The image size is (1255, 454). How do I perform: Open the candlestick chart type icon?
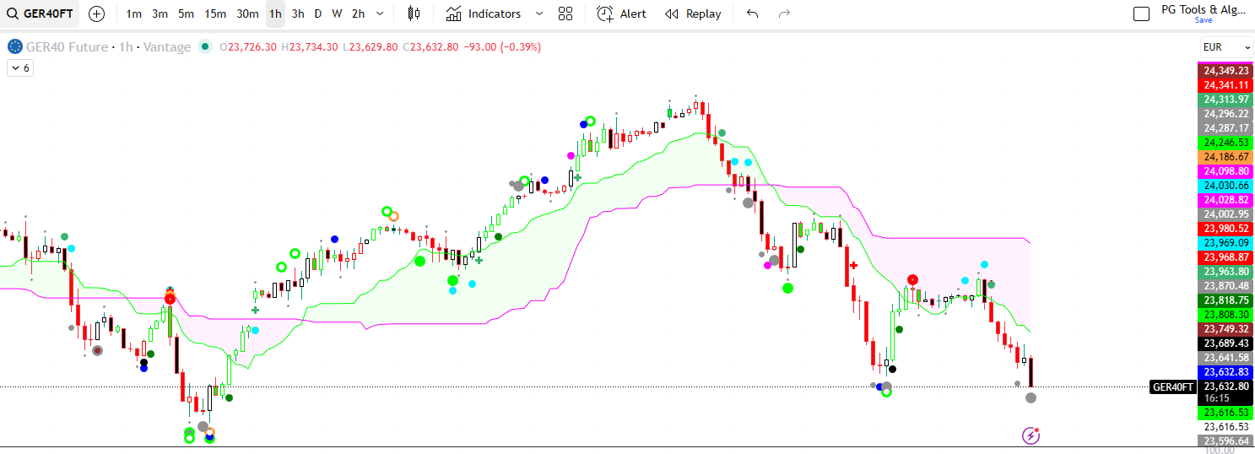pos(413,14)
